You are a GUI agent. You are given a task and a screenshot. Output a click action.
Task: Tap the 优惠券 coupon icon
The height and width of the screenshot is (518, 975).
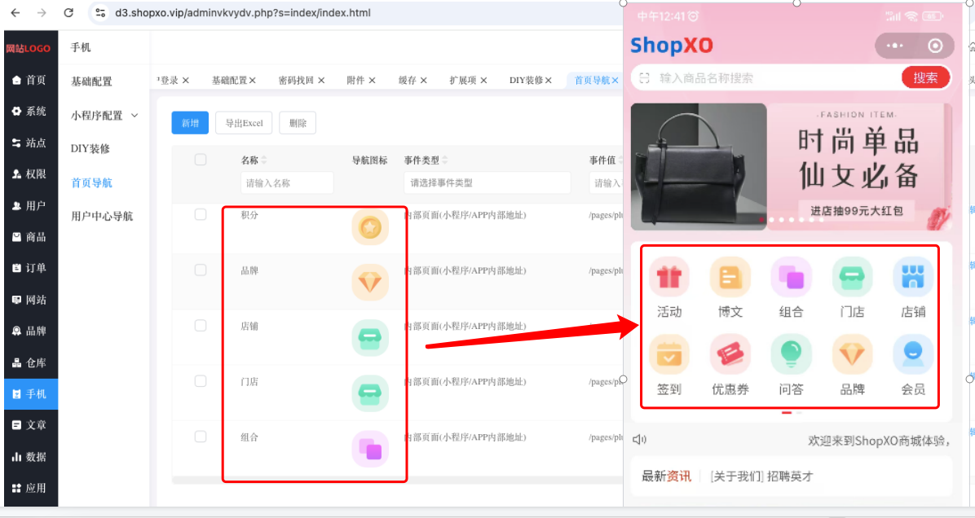pyautogui.click(x=730, y=354)
